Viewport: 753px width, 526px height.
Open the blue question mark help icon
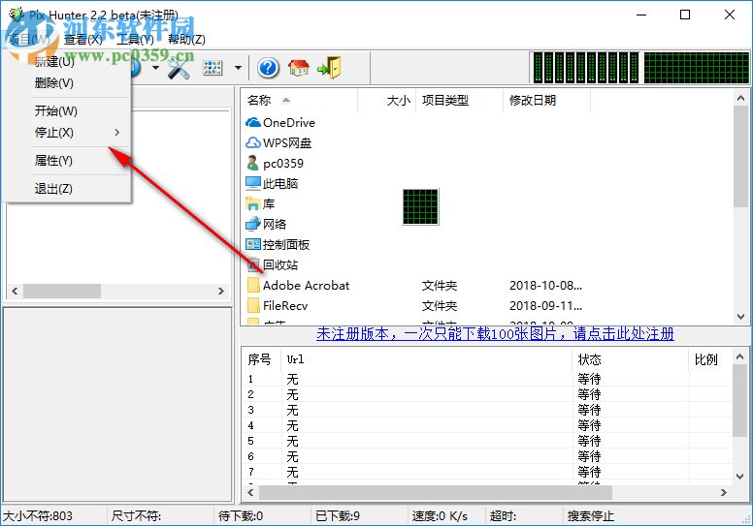(x=268, y=68)
